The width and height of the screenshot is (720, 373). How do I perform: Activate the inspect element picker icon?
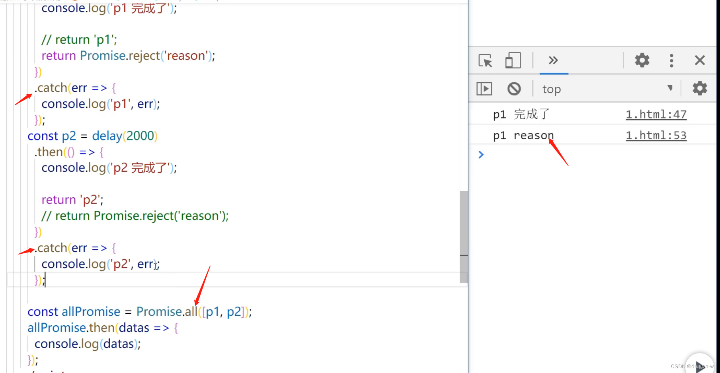[485, 60]
